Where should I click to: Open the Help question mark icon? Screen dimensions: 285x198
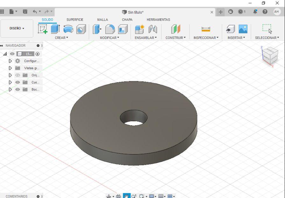pos(265,12)
